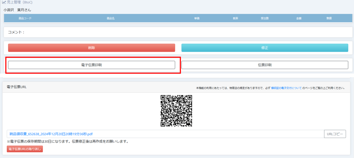Screen dimensions: 354x158
Task: Click the 伝票印刷 button
Action: tap(264, 65)
